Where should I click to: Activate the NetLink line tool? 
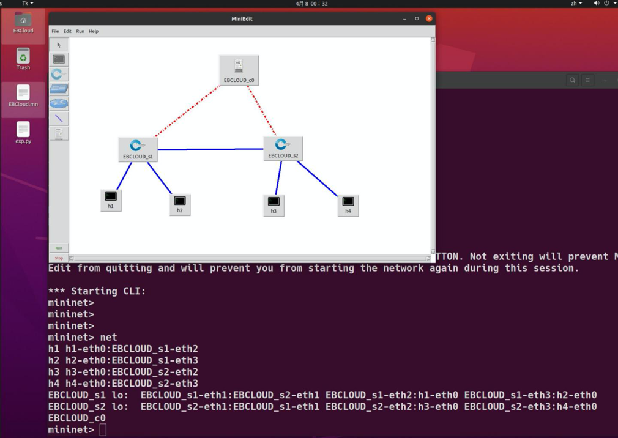pyautogui.click(x=59, y=119)
